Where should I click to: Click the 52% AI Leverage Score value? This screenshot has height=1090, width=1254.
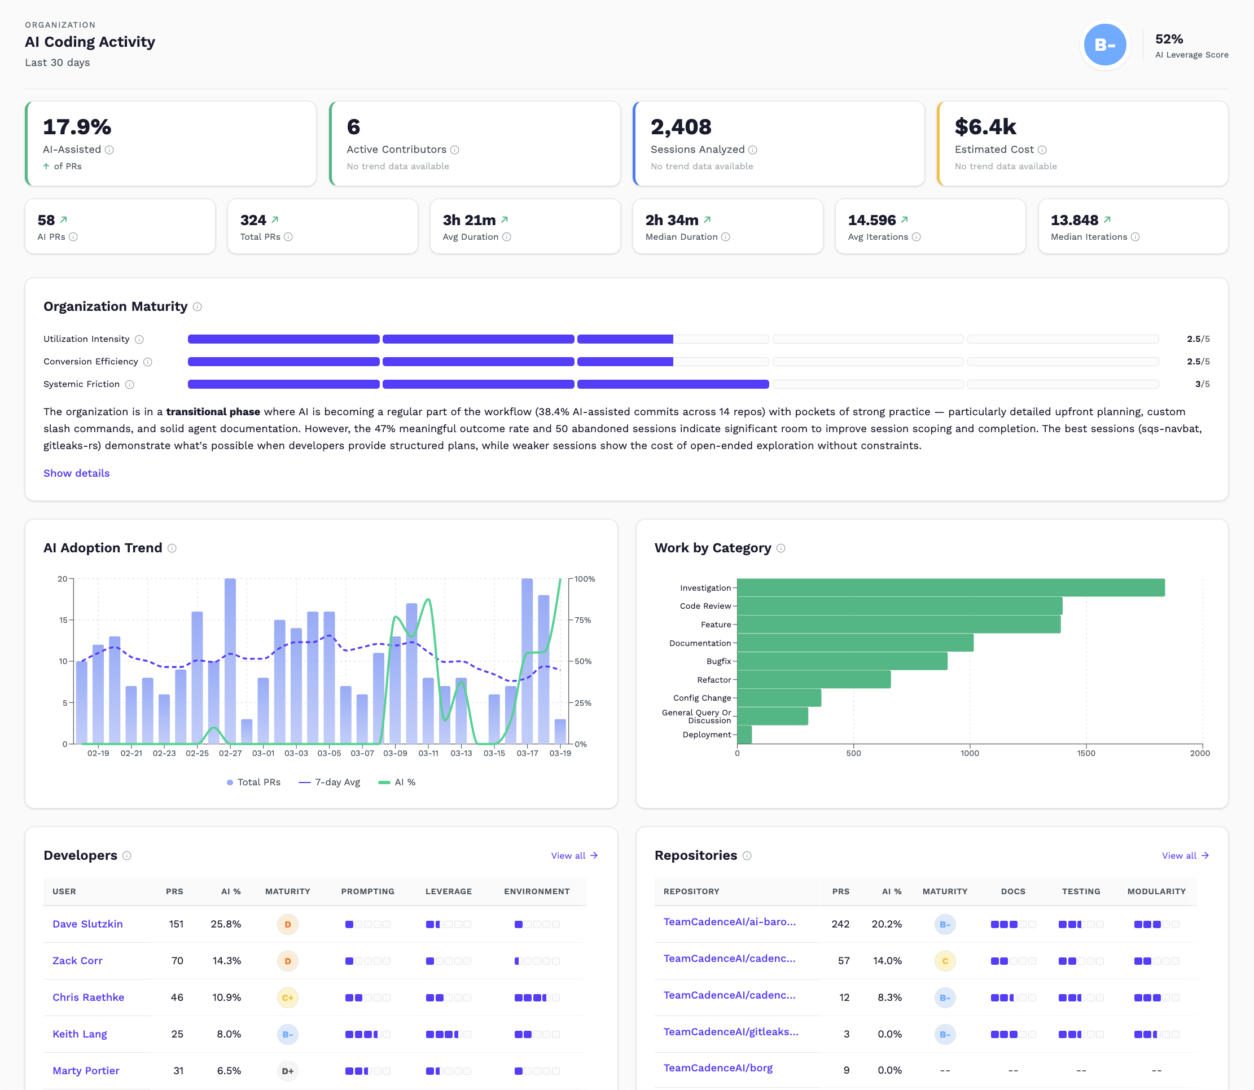tap(1169, 39)
